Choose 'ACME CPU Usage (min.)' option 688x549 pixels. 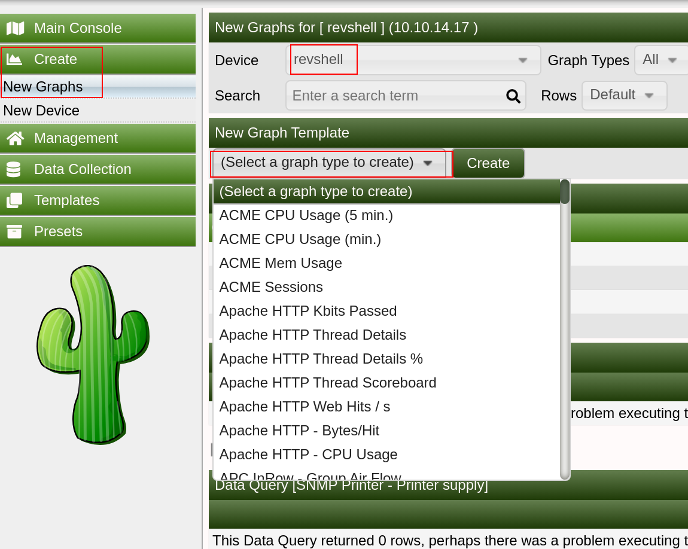[x=386, y=239]
